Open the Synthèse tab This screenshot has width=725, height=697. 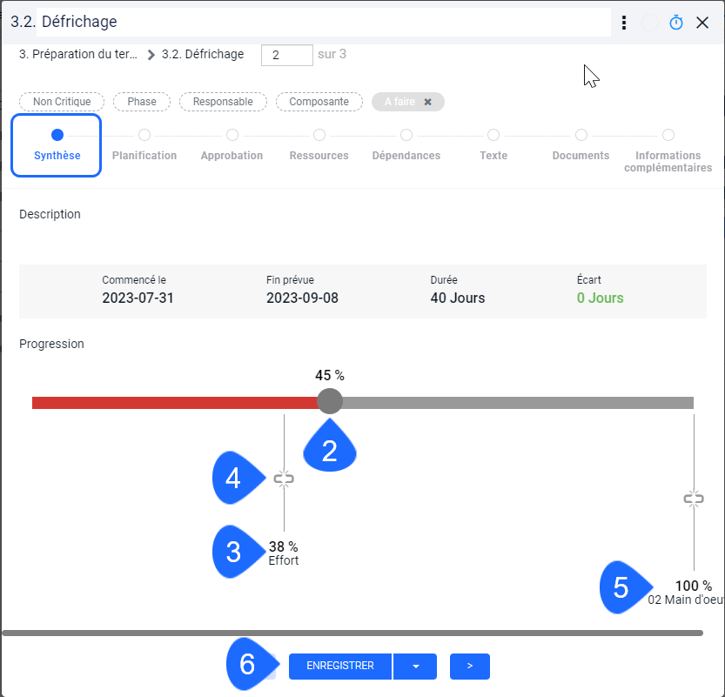(x=57, y=145)
